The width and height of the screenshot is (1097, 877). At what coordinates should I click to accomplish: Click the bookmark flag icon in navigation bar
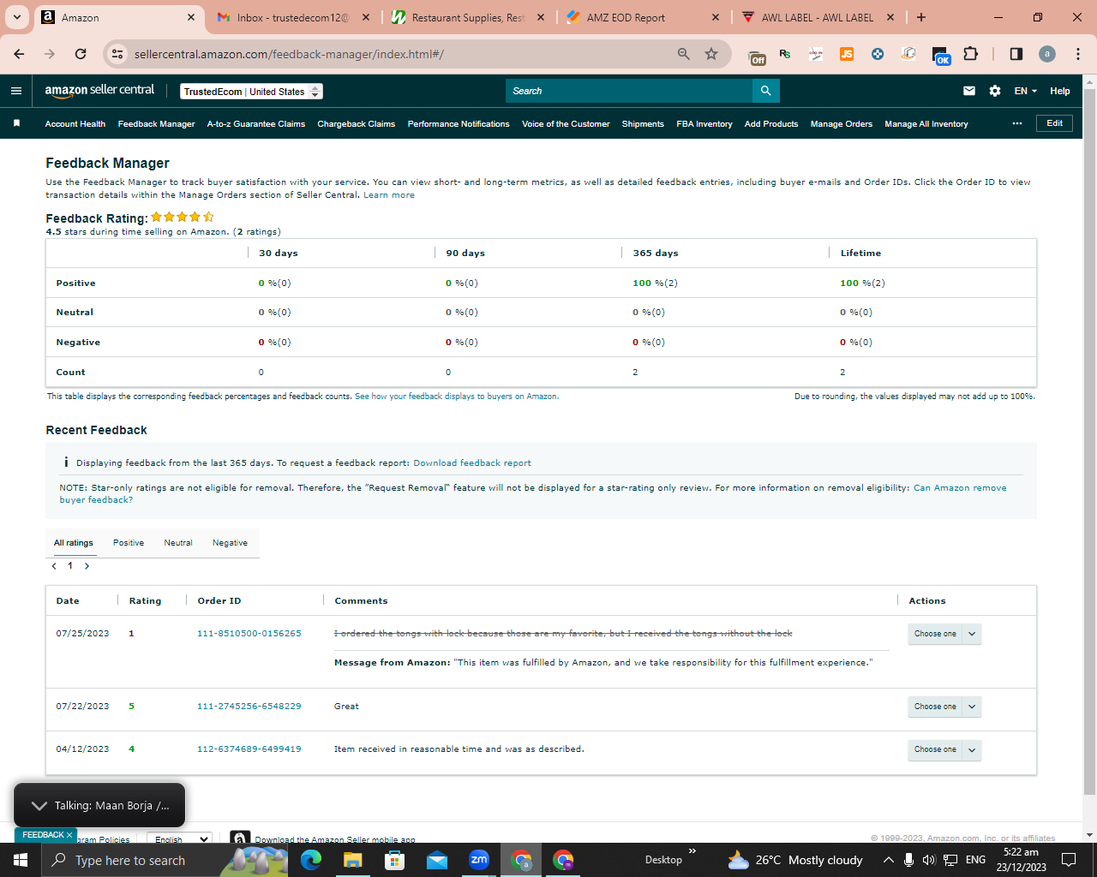pos(16,123)
